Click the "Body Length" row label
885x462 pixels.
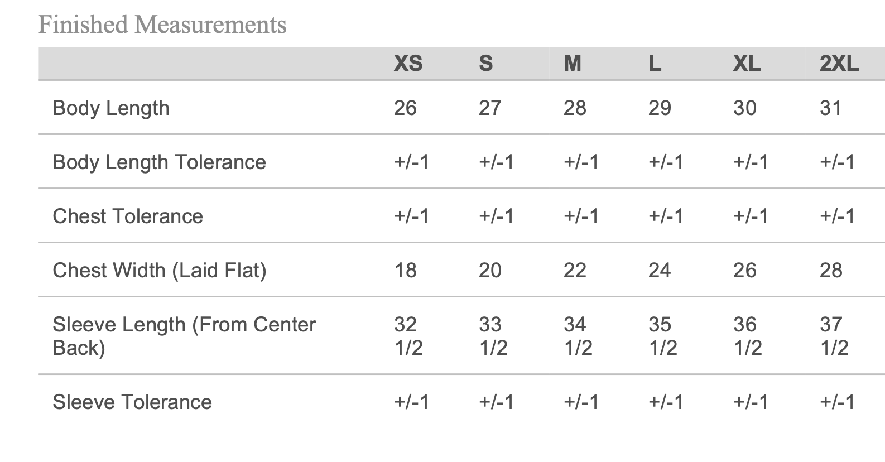coord(110,108)
